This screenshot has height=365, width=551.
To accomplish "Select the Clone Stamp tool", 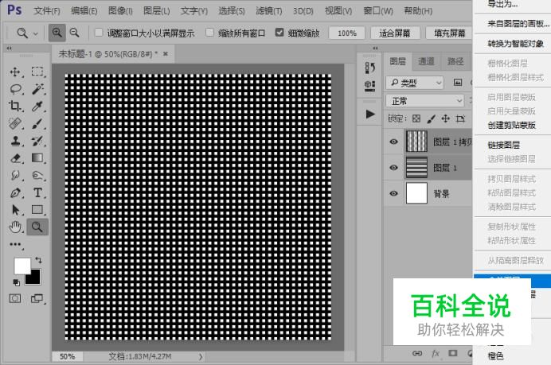I will click(x=15, y=141).
